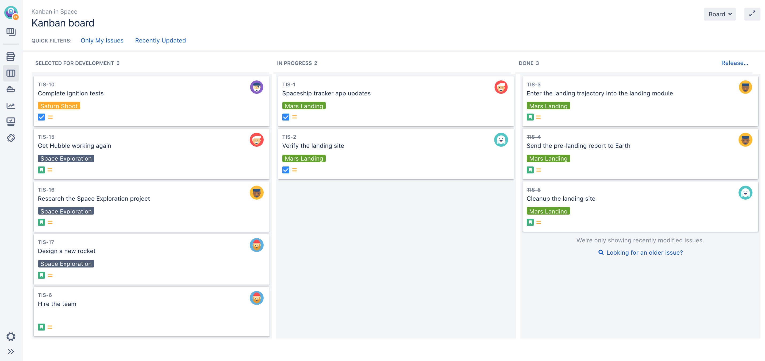
Task: Click the orange Saturn Shoot epic label
Action: [59, 106]
